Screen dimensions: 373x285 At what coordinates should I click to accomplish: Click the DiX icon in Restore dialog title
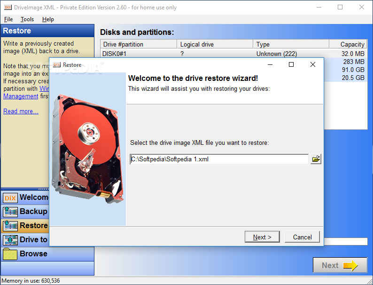(x=57, y=65)
